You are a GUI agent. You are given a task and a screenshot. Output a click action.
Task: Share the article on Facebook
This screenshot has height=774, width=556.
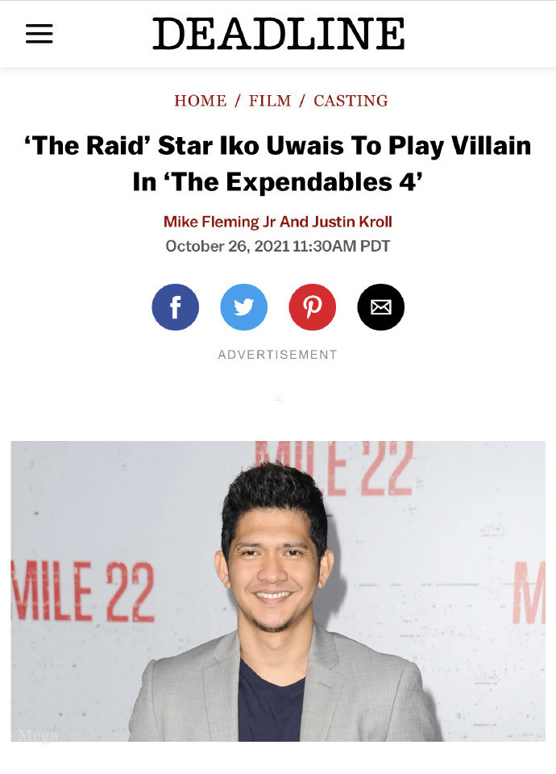(175, 307)
